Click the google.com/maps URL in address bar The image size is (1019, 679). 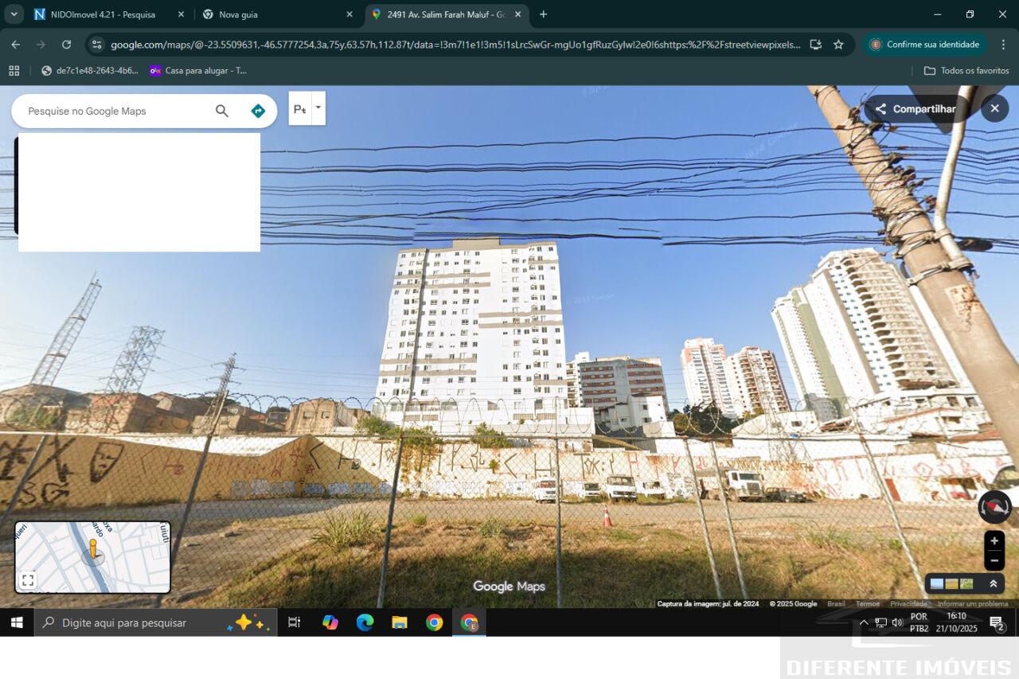click(455, 45)
